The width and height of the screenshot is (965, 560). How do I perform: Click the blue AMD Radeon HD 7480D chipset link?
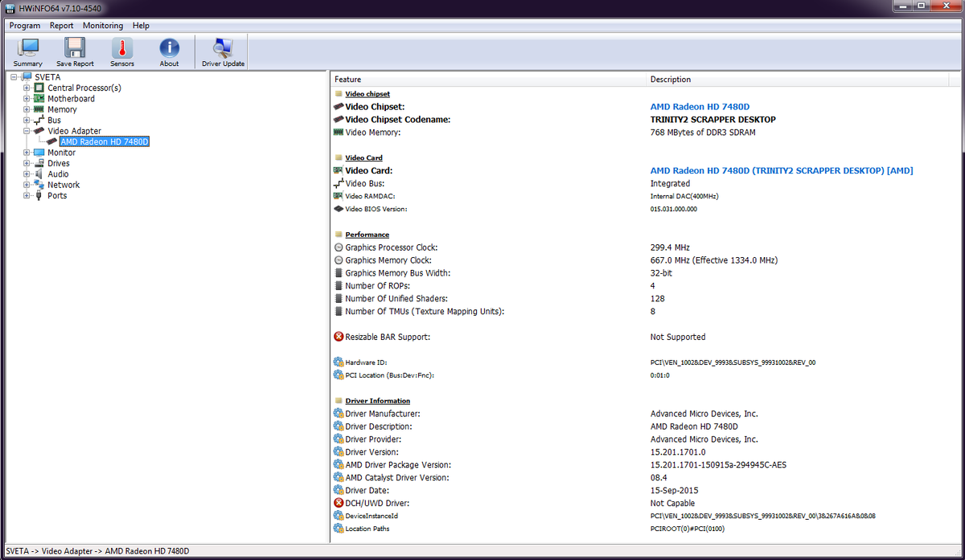coord(700,106)
